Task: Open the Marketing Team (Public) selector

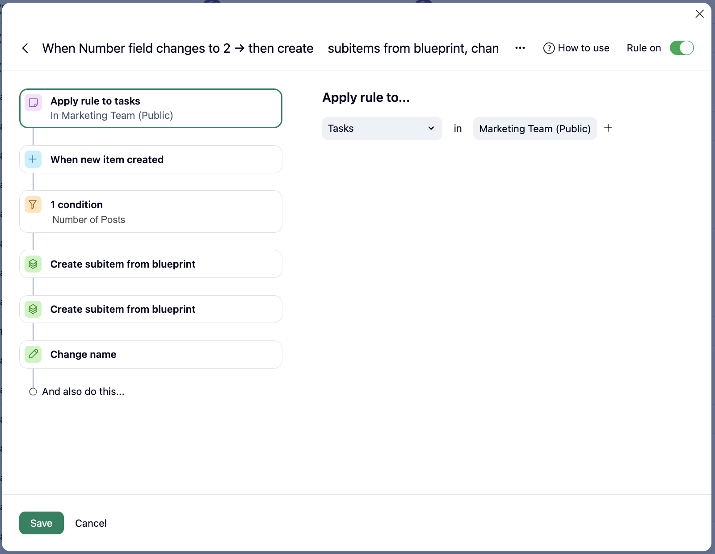Action: [534, 129]
